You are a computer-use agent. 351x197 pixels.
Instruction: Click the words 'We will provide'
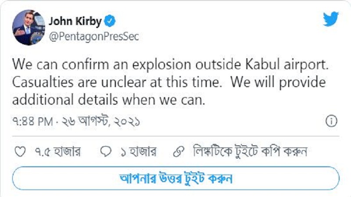coord(278,82)
